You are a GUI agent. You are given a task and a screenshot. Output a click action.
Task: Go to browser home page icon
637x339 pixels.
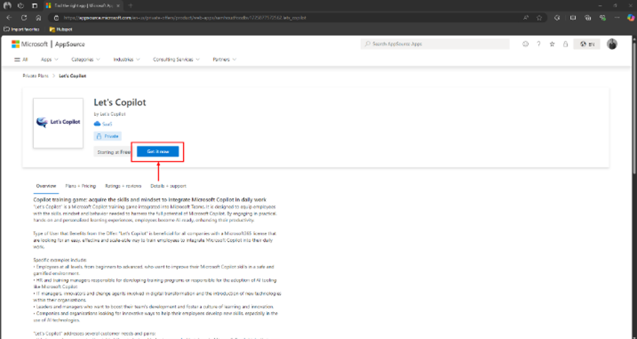pos(38,18)
